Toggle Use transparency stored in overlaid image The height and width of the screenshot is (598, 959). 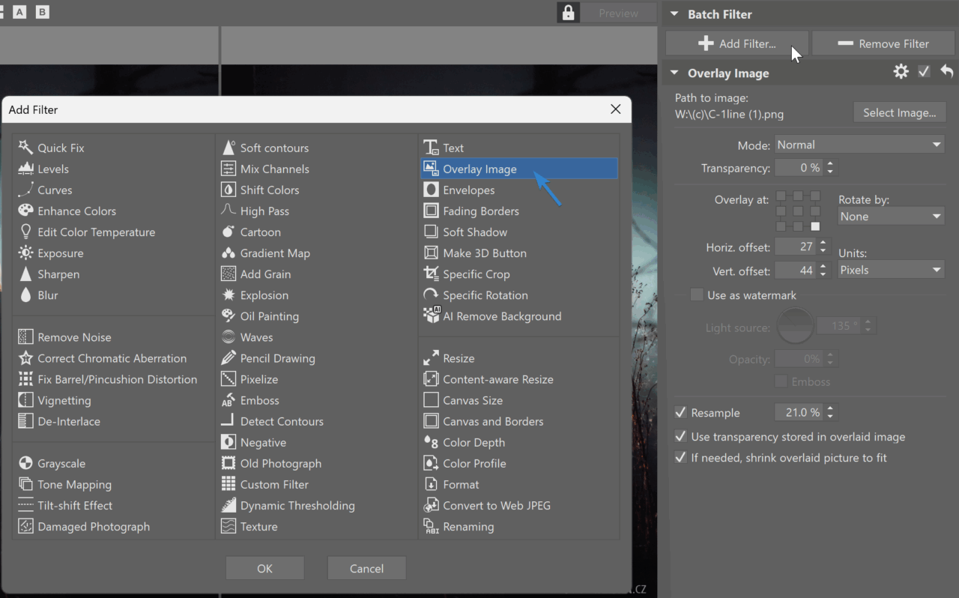click(680, 436)
